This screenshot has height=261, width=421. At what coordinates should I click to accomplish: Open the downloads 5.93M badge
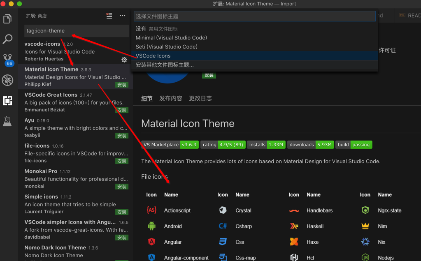pos(311,145)
